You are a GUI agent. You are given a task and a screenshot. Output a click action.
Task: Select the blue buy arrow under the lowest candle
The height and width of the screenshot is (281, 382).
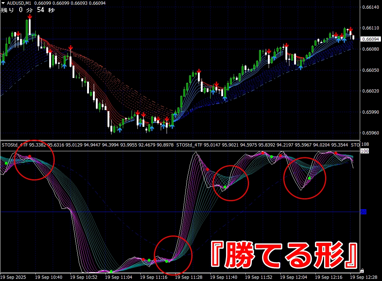(x=120, y=130)
